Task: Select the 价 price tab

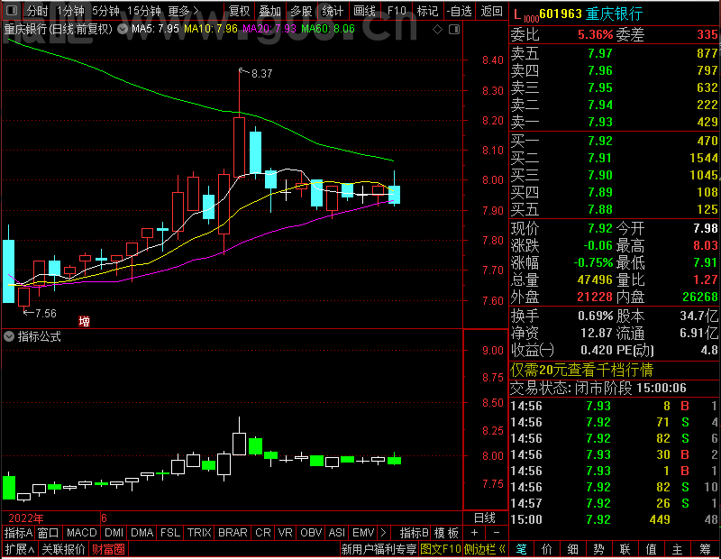Action: pyautogui.click(x=547, y=549)
